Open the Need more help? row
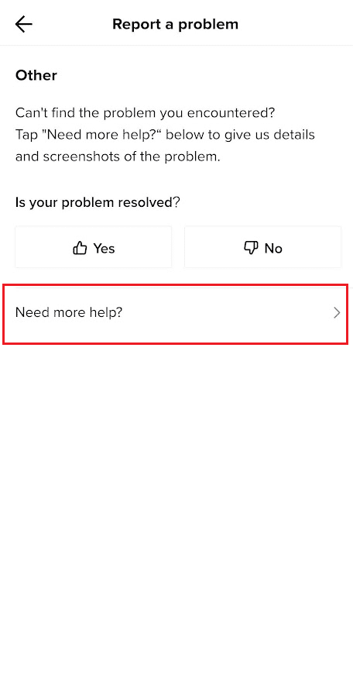The image size is (353, 692). (176, 314)
